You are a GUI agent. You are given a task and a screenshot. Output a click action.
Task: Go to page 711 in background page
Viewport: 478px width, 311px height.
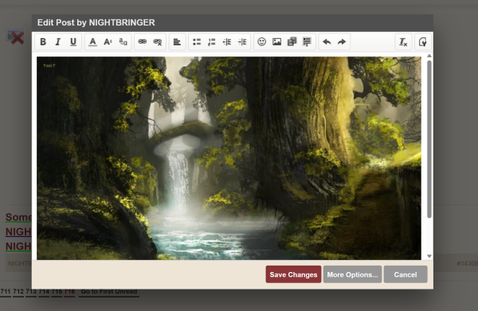tap(6, 291)
